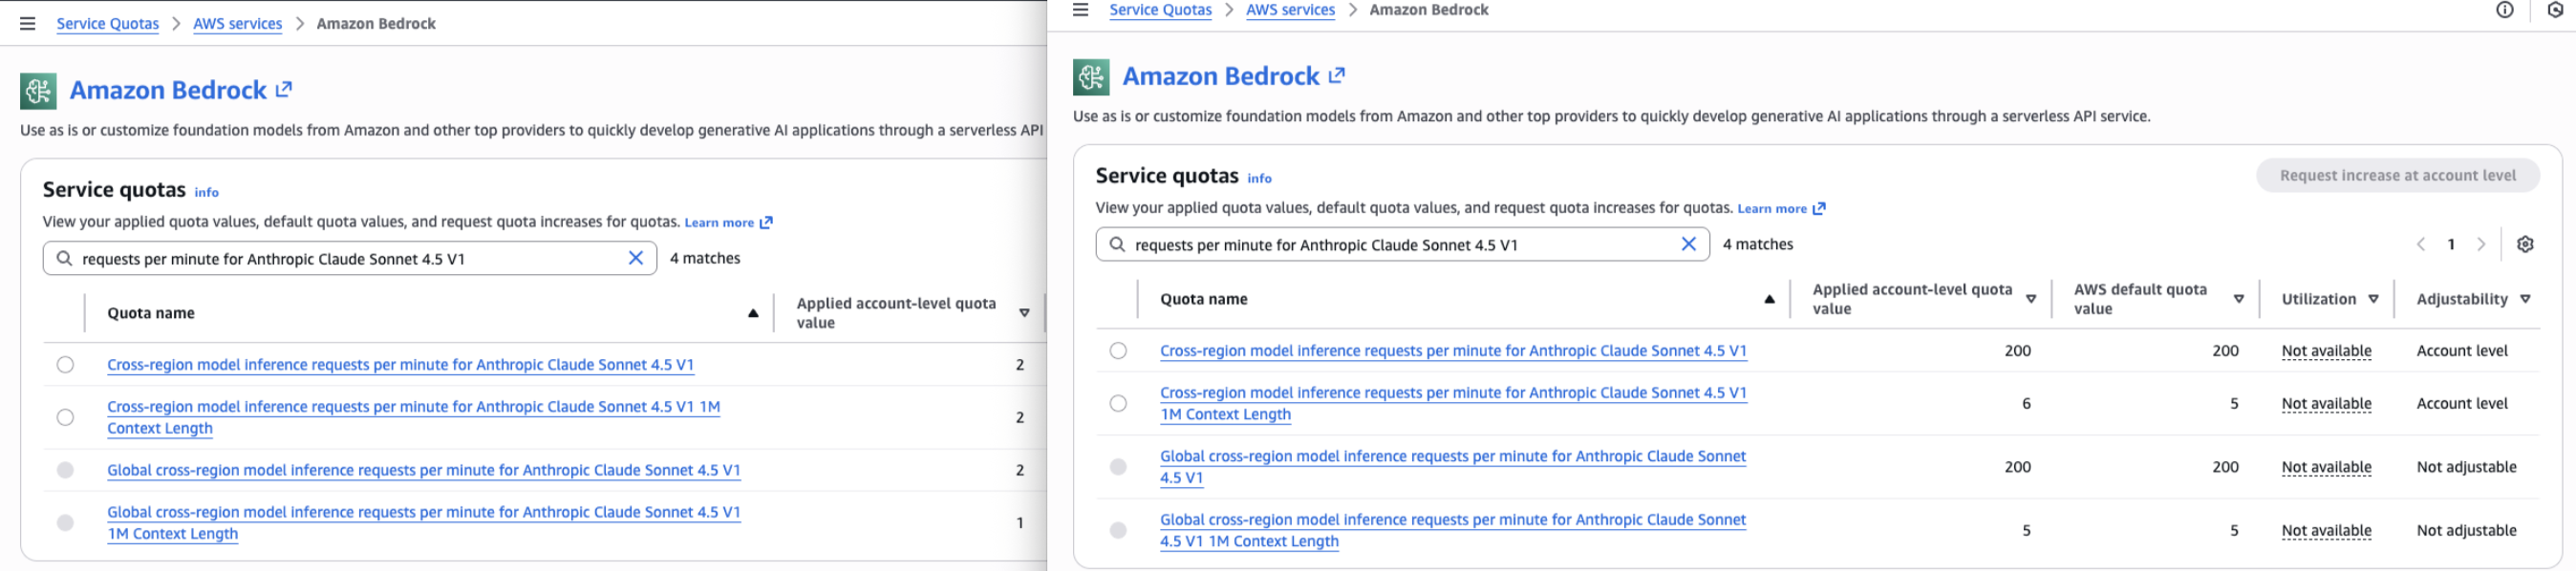Clear the quota search in right panel
The height and width of the screenshot is (571, 2576).
(1688, 244)
